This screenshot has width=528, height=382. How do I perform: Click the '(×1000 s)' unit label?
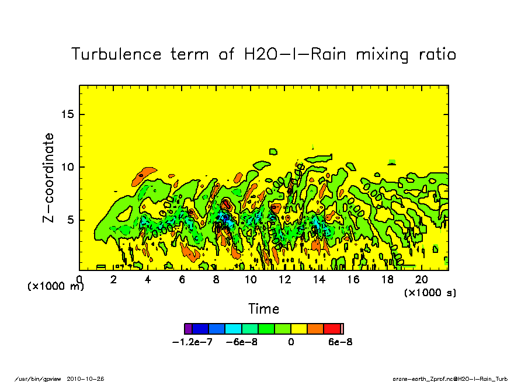pos(430,292)
